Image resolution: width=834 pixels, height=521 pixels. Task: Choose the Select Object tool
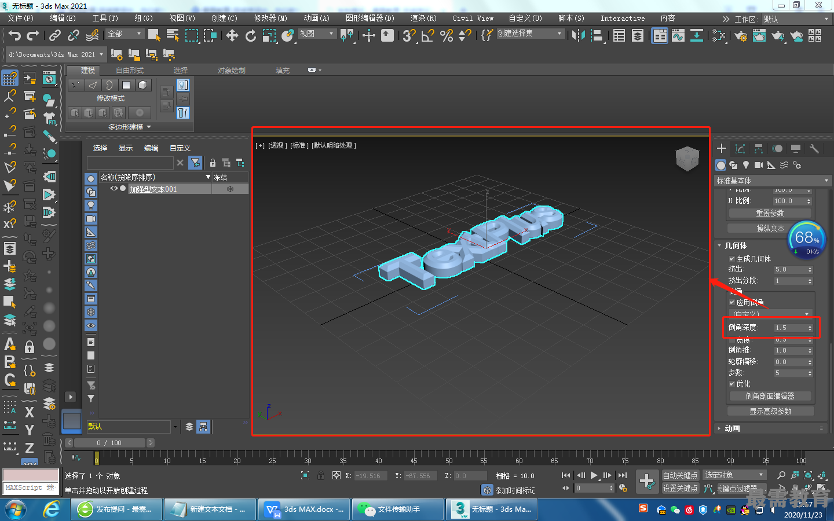(x=154, y=36)
